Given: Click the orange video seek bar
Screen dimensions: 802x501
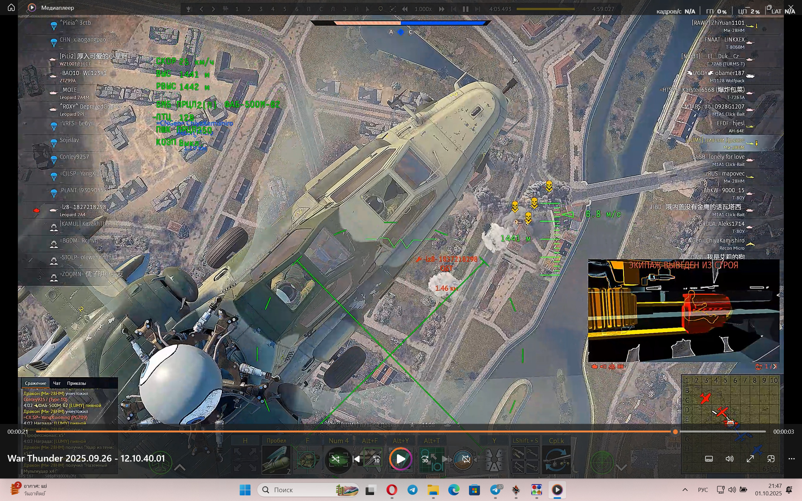Looking at the screenshot, I should [331, 432].
